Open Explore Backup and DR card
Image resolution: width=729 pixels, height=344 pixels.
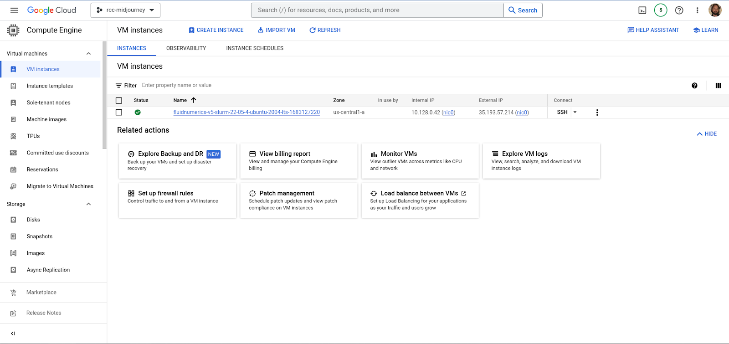click(x=177, y=161)
